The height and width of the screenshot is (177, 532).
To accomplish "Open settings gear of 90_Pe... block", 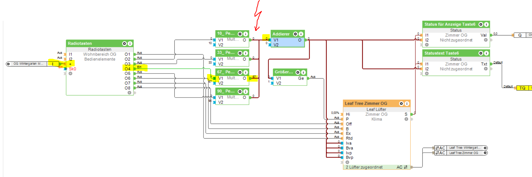I will pos(240,91).
